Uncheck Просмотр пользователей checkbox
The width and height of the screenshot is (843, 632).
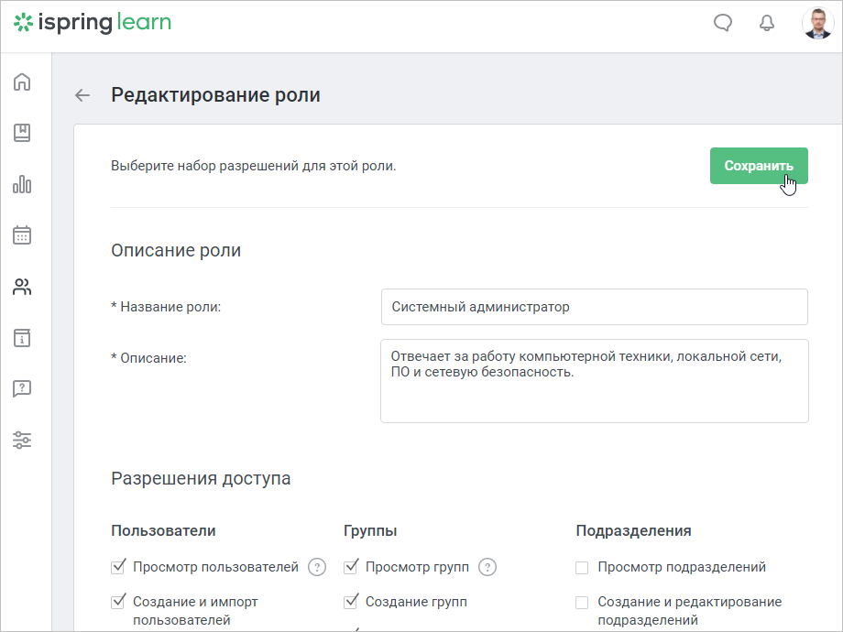click(117, 567)
